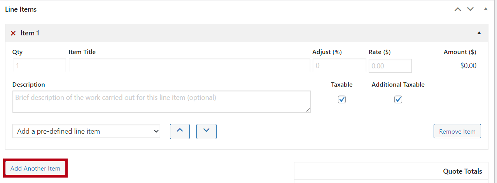Select the Adjust (%) input box
The width and height of the screenshot is (497, 183).
[x=339, y=65]
